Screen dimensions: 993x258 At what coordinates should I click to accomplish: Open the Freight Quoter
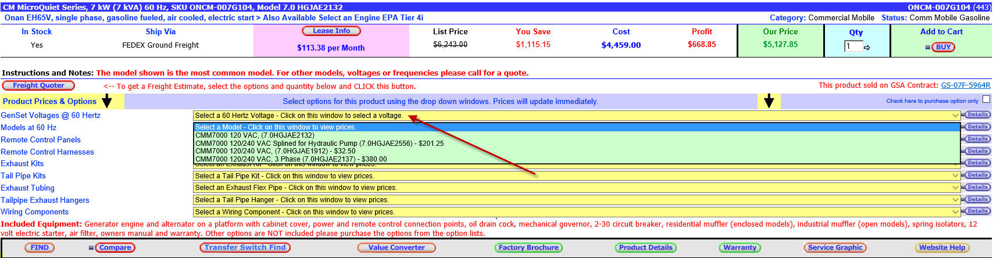click(x=38, y=85)
